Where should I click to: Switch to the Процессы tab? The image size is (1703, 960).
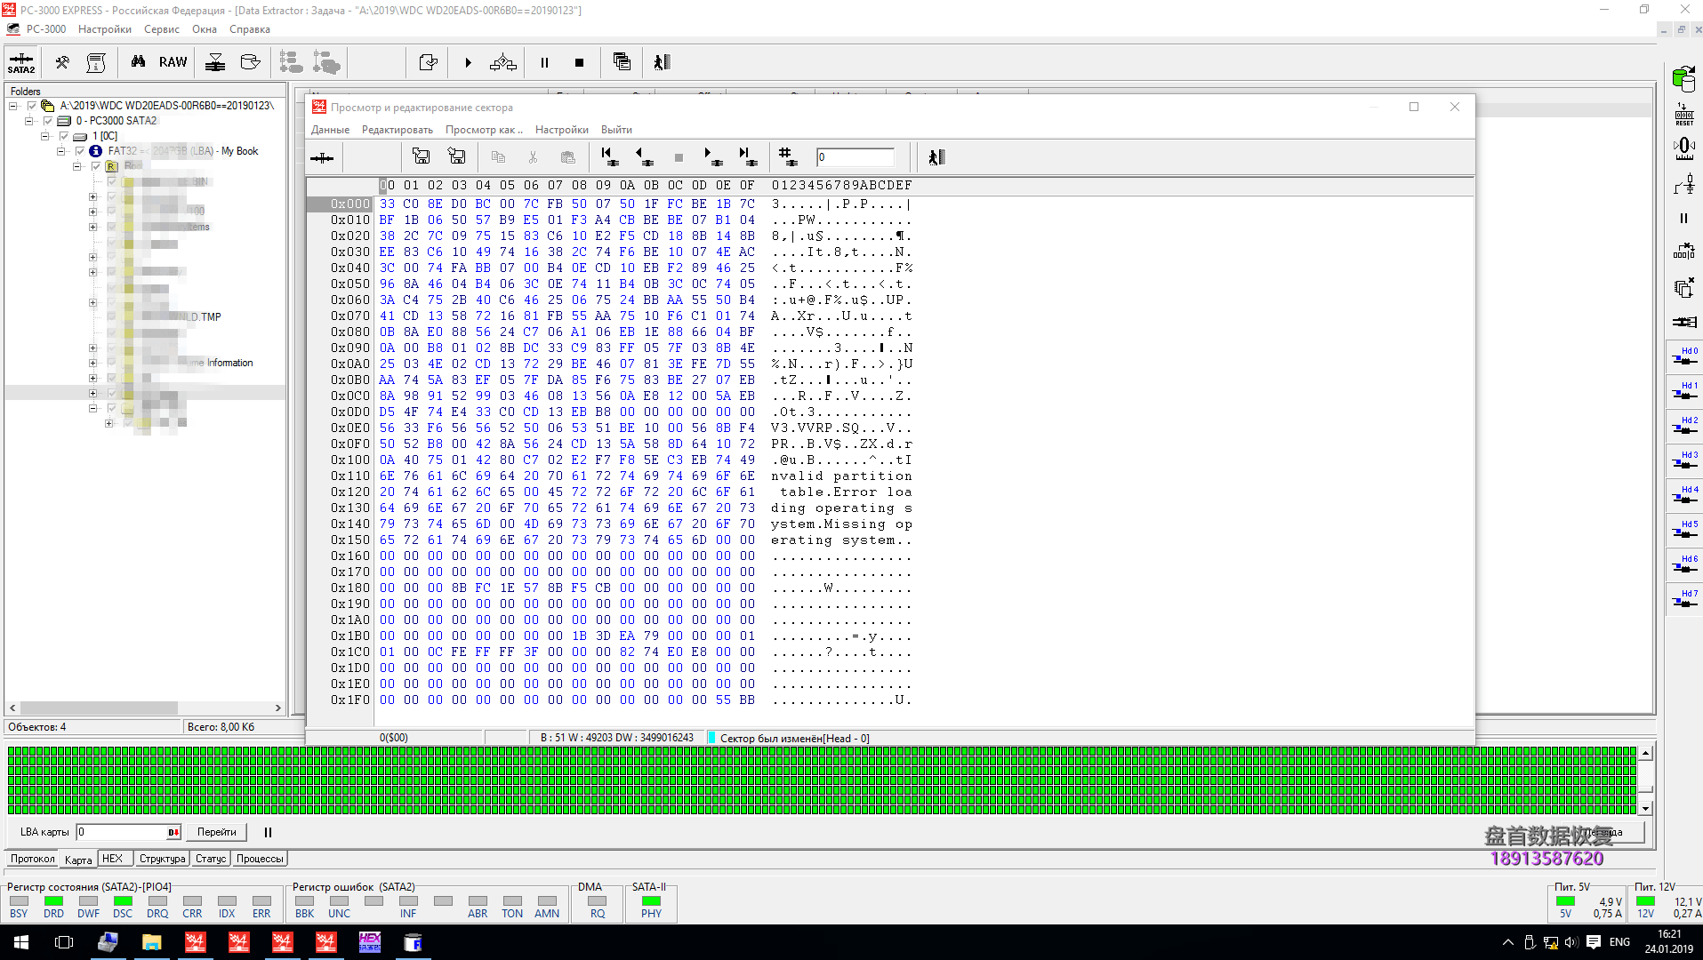point(260,859)
